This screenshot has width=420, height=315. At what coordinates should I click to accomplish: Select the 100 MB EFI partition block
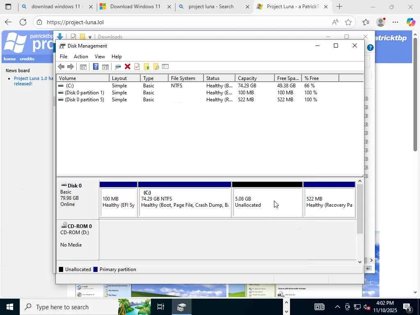[119, 199]
